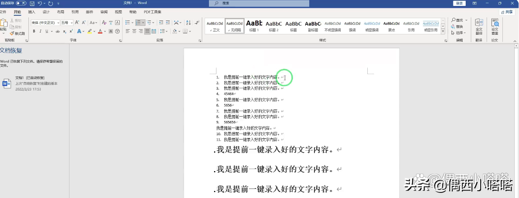This screenshot has height=198, width=519.
Task: Toggle italic formatting
Action: (x=40, y=31)
